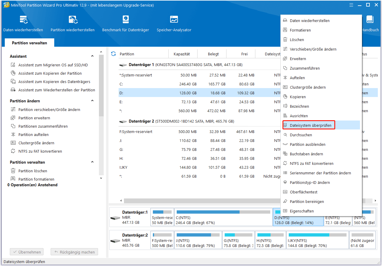
Task: Select Bezeichnen in the context menu
Action: [x=321, y=106]
